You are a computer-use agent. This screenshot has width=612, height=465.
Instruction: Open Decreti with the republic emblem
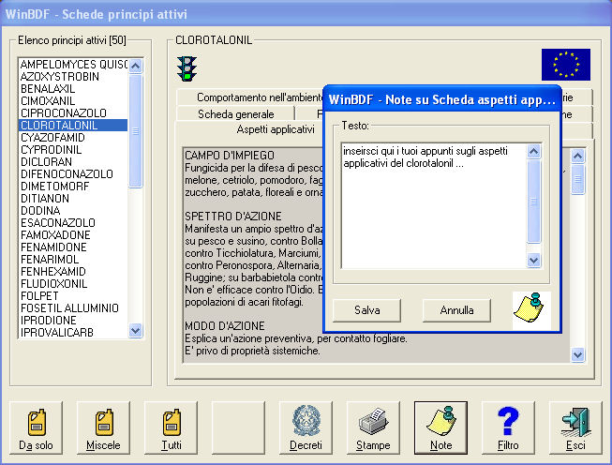pos(306,427)
